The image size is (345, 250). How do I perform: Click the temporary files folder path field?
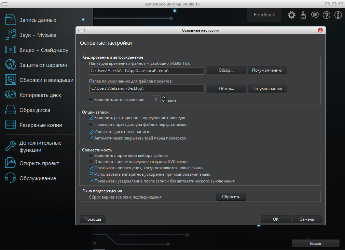(x=146, y=71)
